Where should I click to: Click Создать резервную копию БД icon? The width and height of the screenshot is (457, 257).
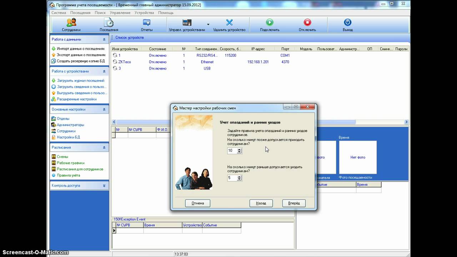(54, 61)
